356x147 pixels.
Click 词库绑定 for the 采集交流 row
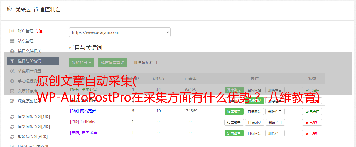tap(234, 90)
